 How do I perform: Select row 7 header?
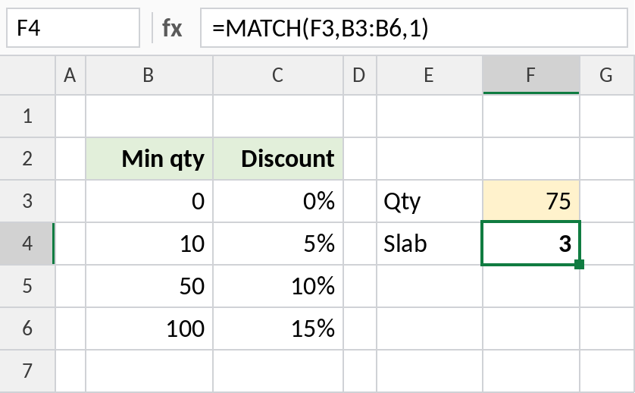click(x=27, y=371)
